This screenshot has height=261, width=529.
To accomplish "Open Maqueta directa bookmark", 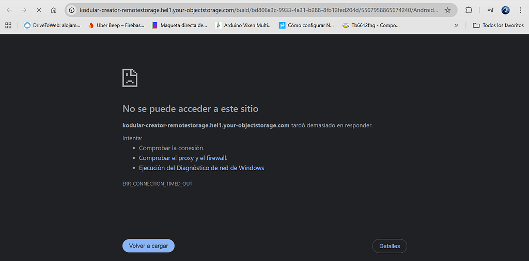I will coord(179,25).
